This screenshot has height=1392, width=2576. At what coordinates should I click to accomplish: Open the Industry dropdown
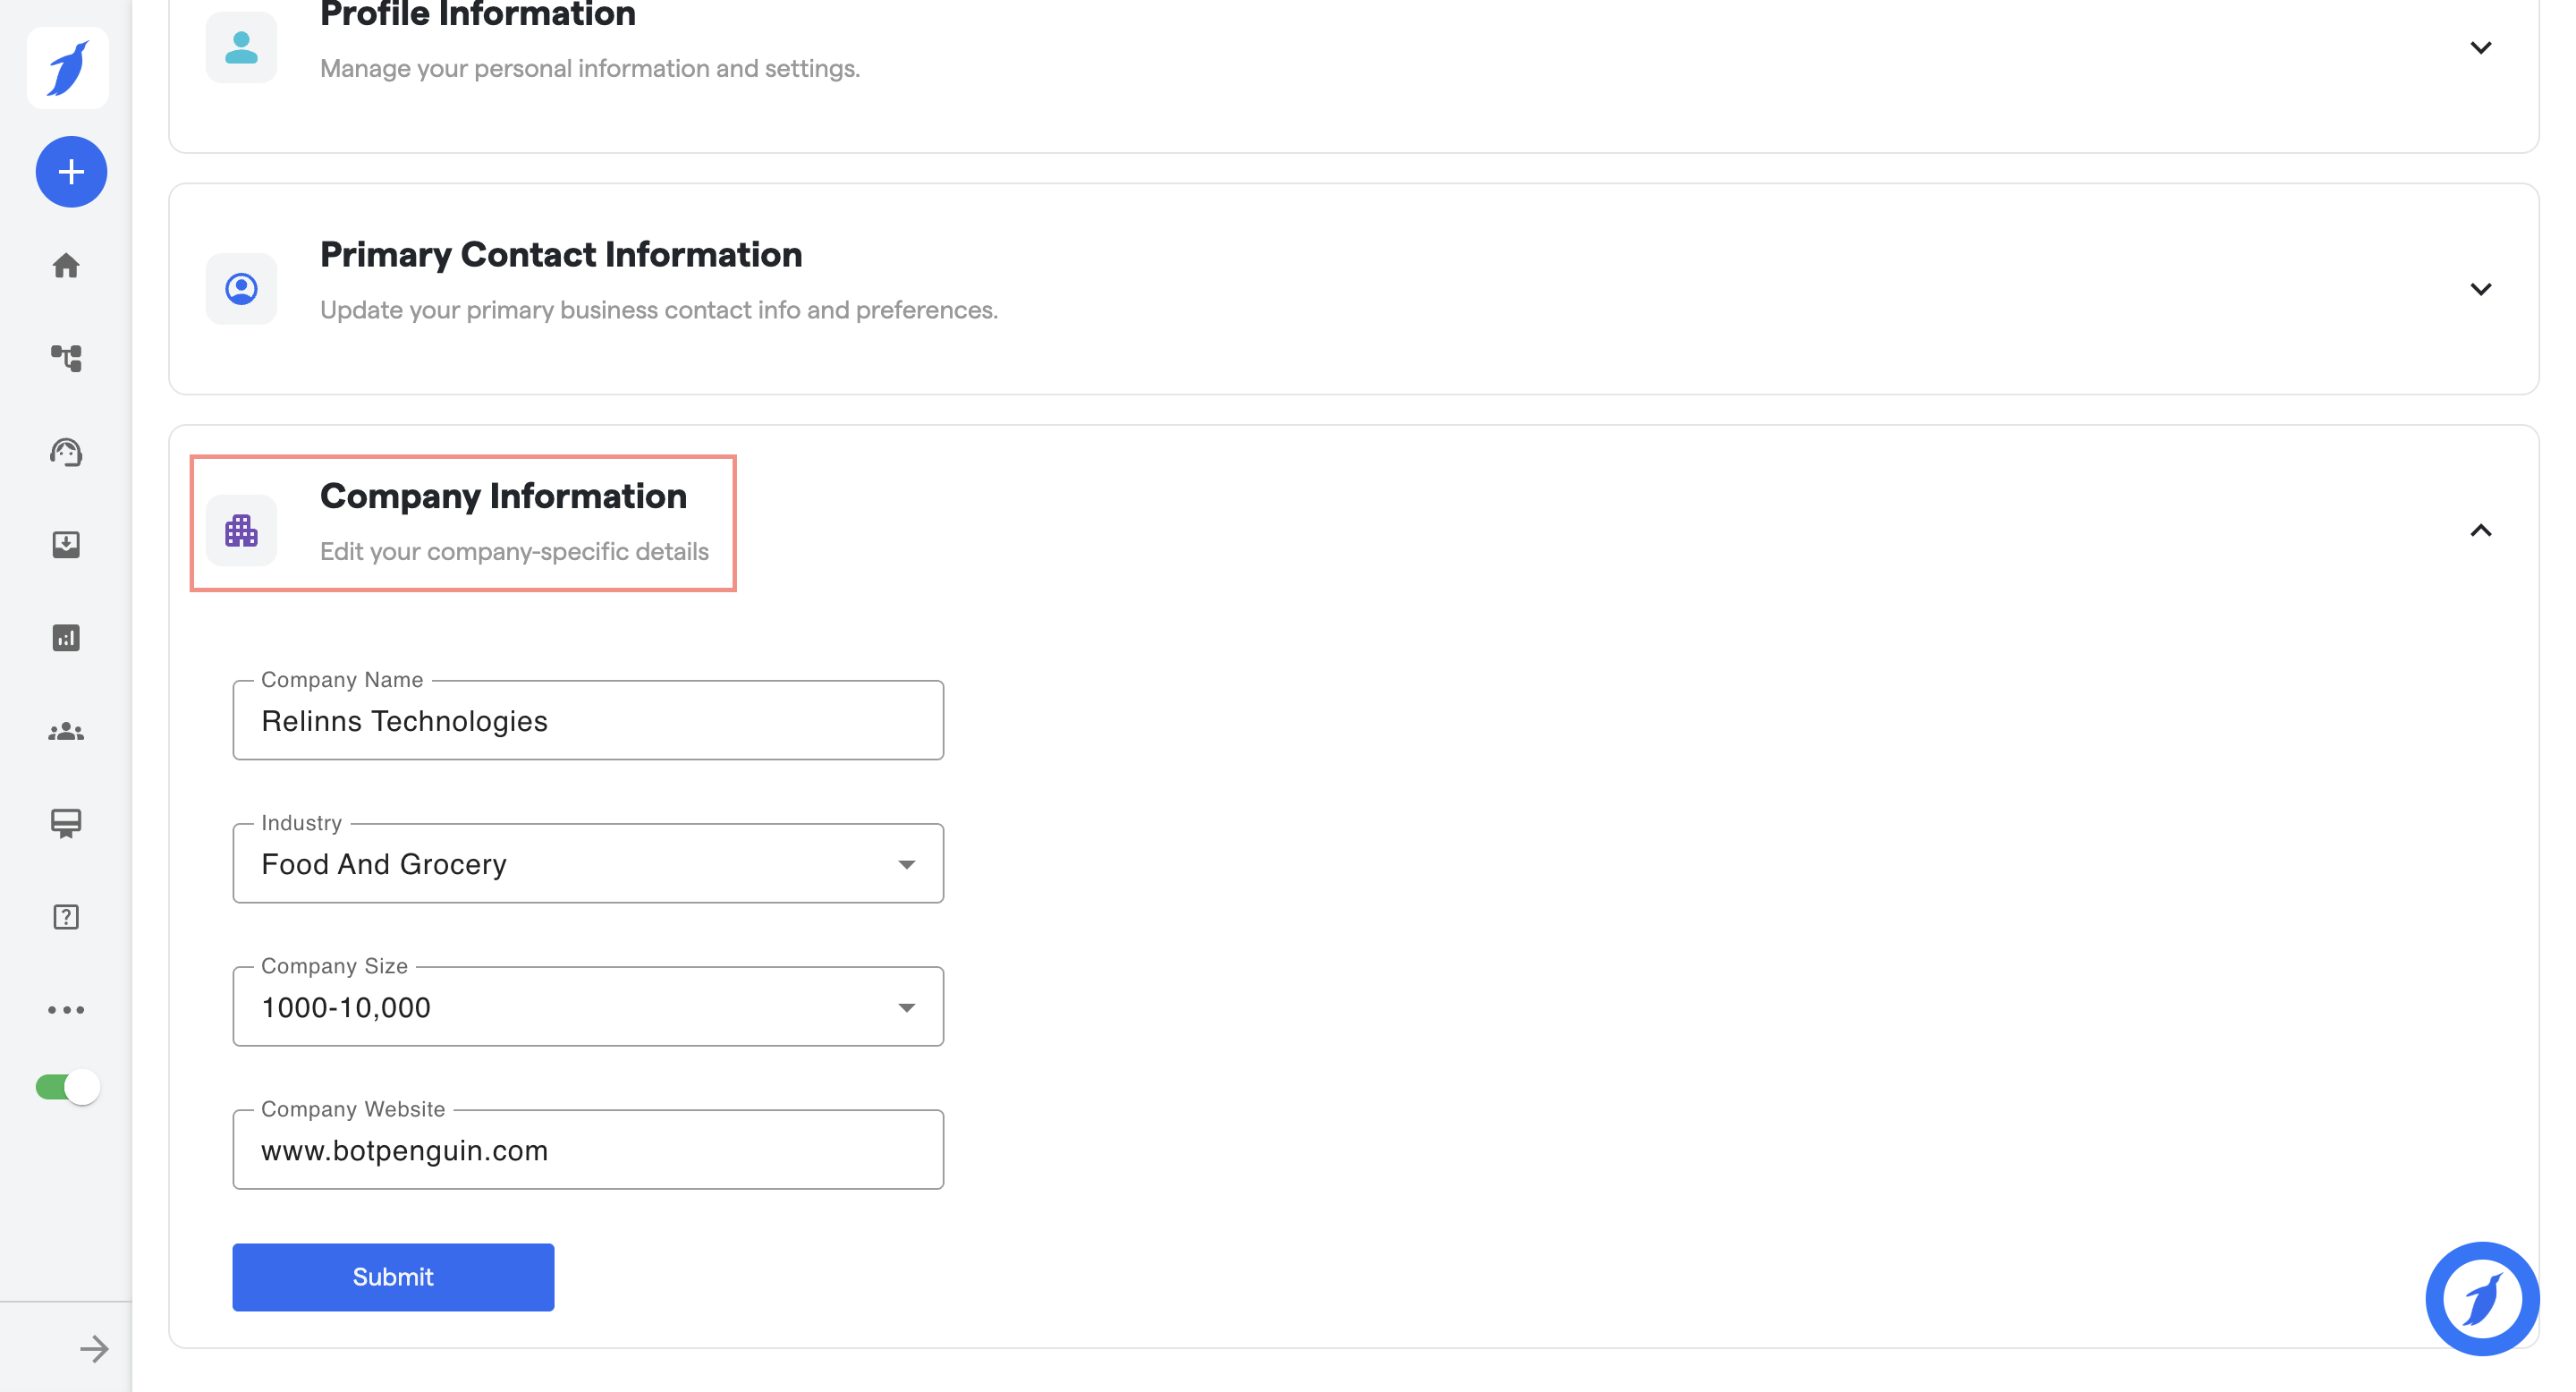(588, 864)
